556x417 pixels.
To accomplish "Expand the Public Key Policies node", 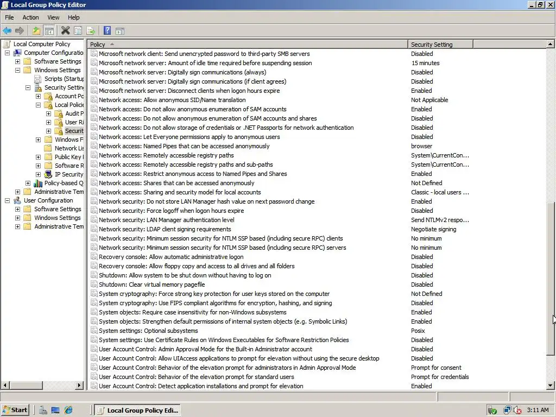I will (x=39, y=157).
